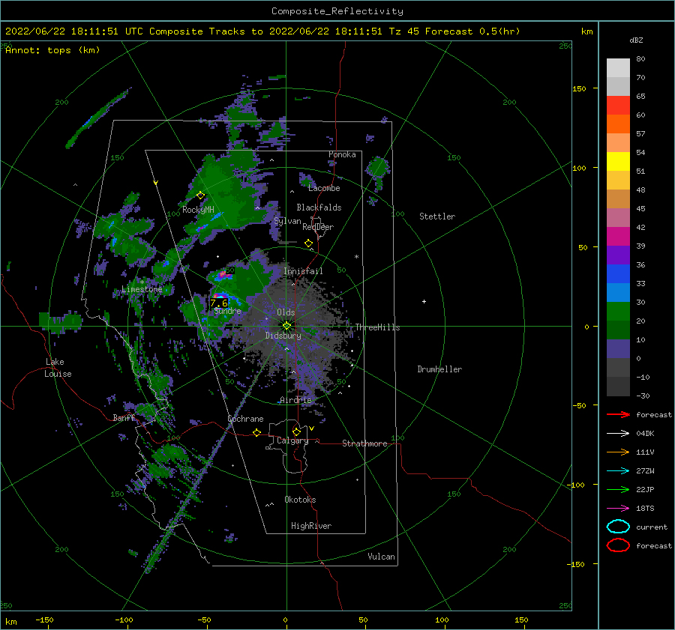Pick the bright yellow 54 dBZ swatch

click(x=618, y=161)
